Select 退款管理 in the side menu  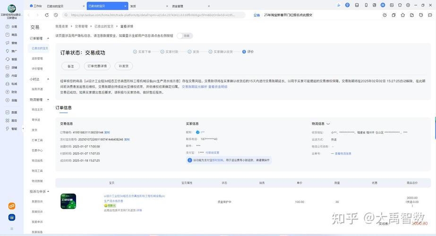click(x=37, y=59)
